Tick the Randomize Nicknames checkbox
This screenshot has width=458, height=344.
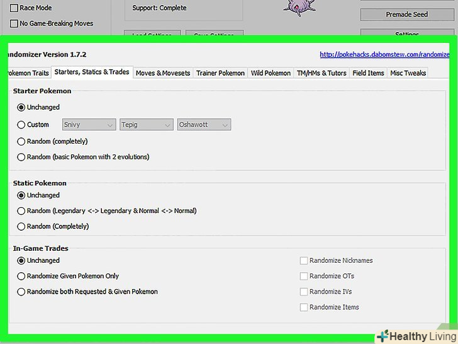[x=304, y=261]
